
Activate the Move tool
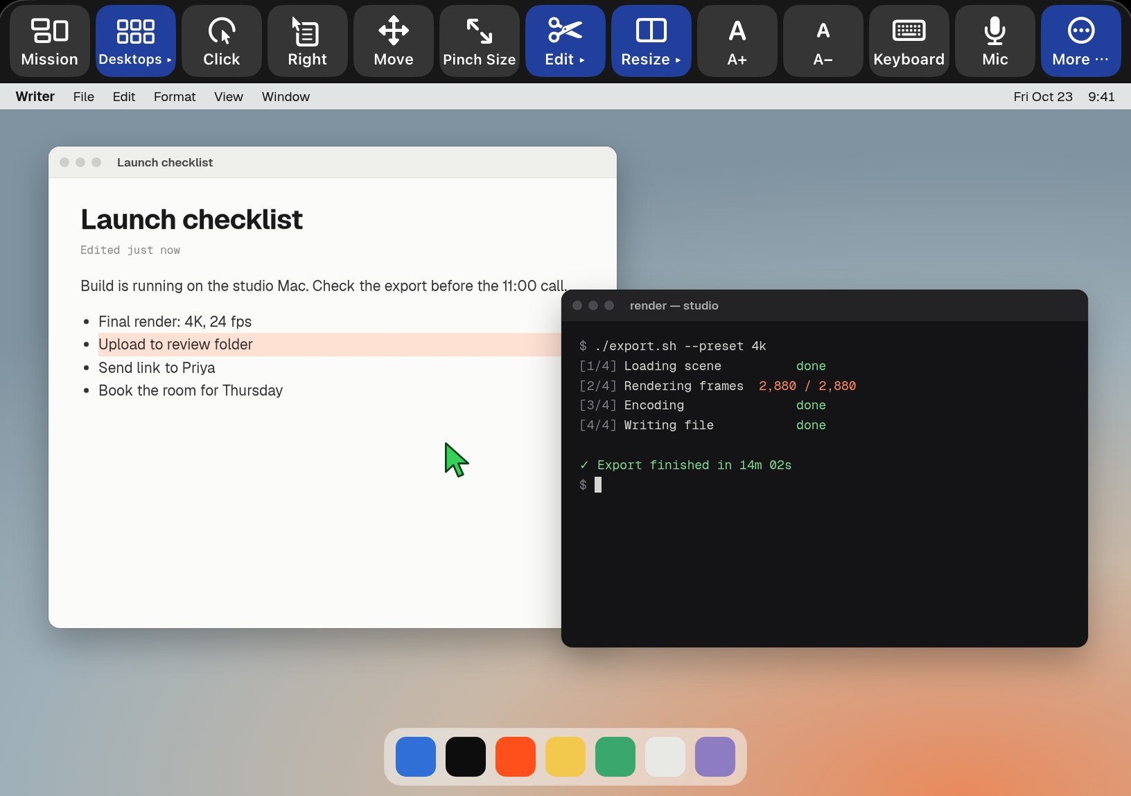(x=394, y=41)
